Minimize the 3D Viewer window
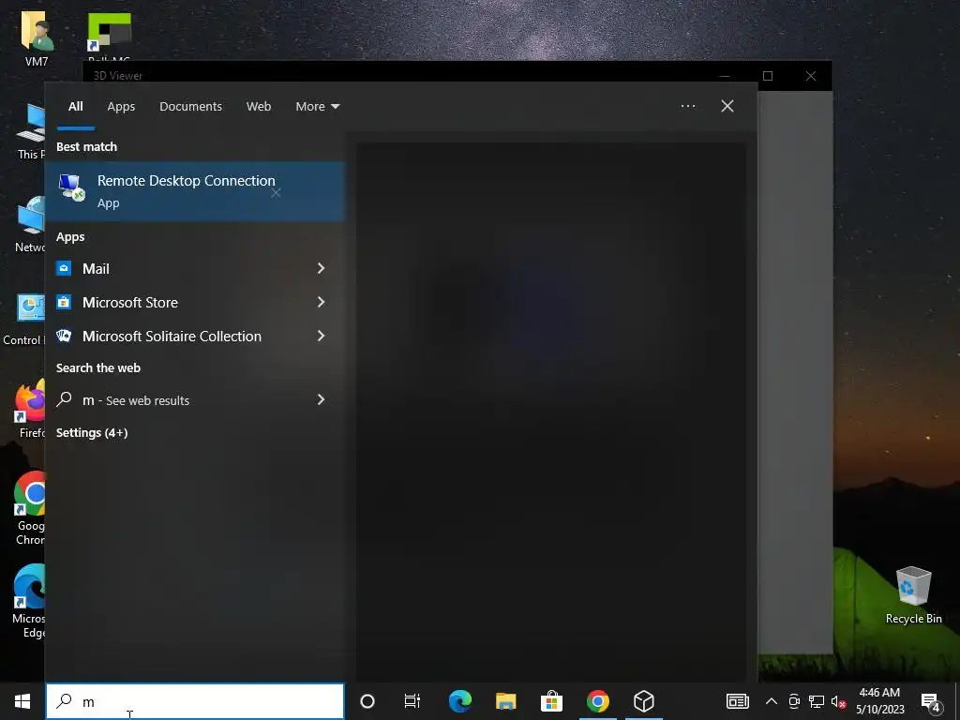Viewport: 960px width, 720px height. [x=725, y=76]
